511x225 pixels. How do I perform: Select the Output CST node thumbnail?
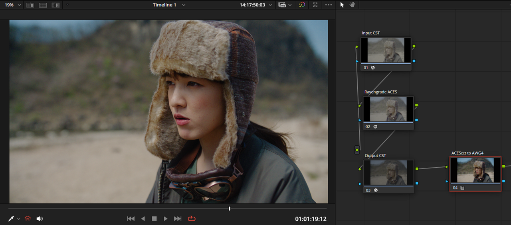(388, 173)
